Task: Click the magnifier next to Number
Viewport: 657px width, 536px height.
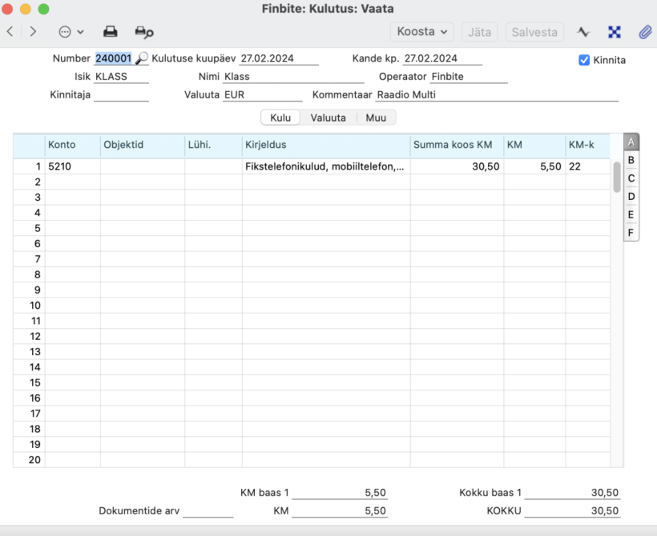Action: [x=142, y=58]
